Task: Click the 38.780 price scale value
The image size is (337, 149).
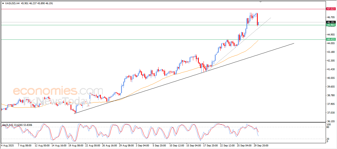Action: [x=330, y=95]
